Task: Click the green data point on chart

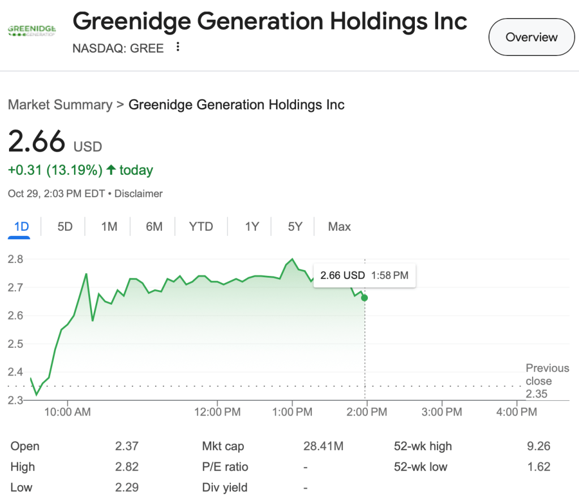Action: click(x=364, y=298)
